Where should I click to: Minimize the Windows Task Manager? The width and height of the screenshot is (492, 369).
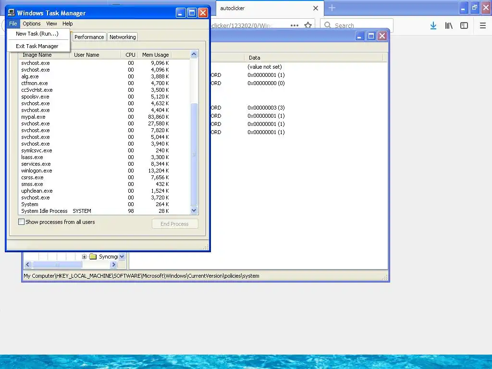coord(181,13)
